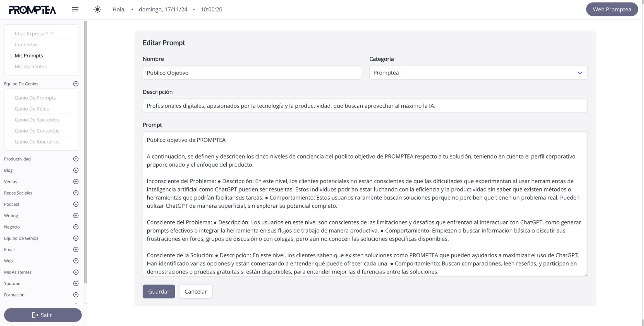Expand the Writing section
The image size is (644, 326).
pos(76,216)
